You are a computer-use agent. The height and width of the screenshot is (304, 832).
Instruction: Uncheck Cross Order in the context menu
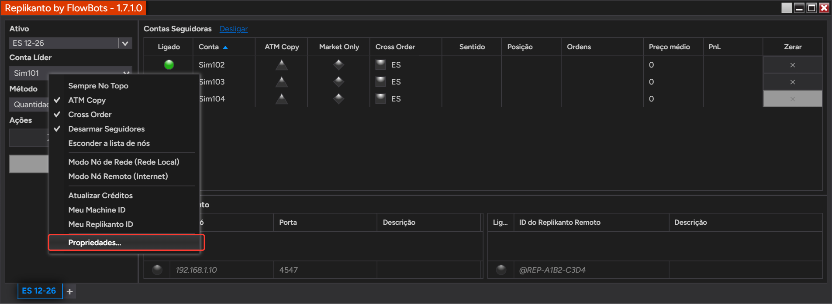point(124,115)
